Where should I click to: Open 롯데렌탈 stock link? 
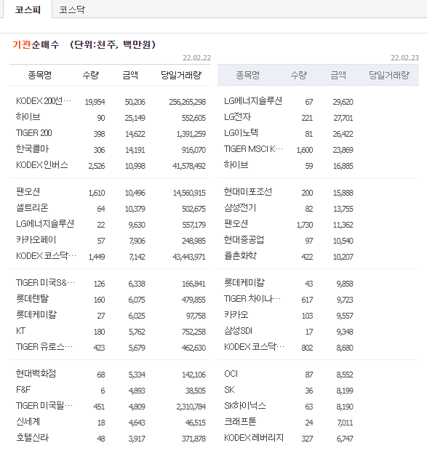[x=32, y=298]
